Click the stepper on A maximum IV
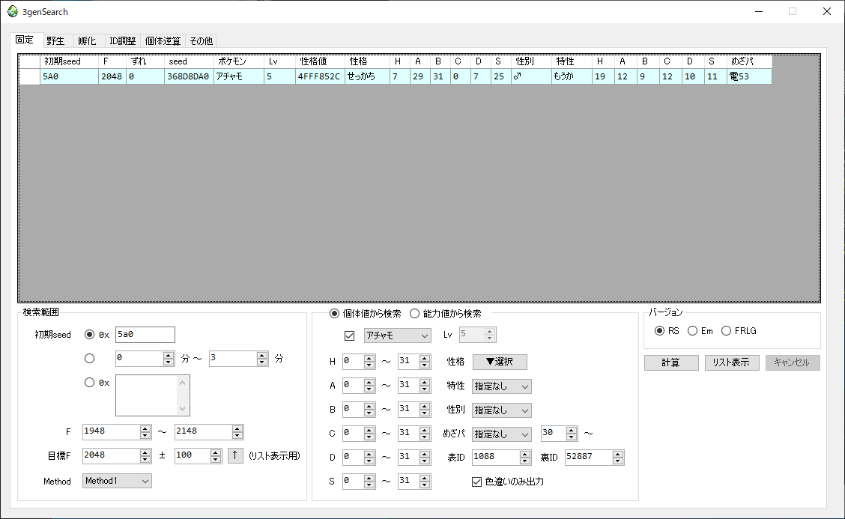The image size is (845, 519). 425,386
